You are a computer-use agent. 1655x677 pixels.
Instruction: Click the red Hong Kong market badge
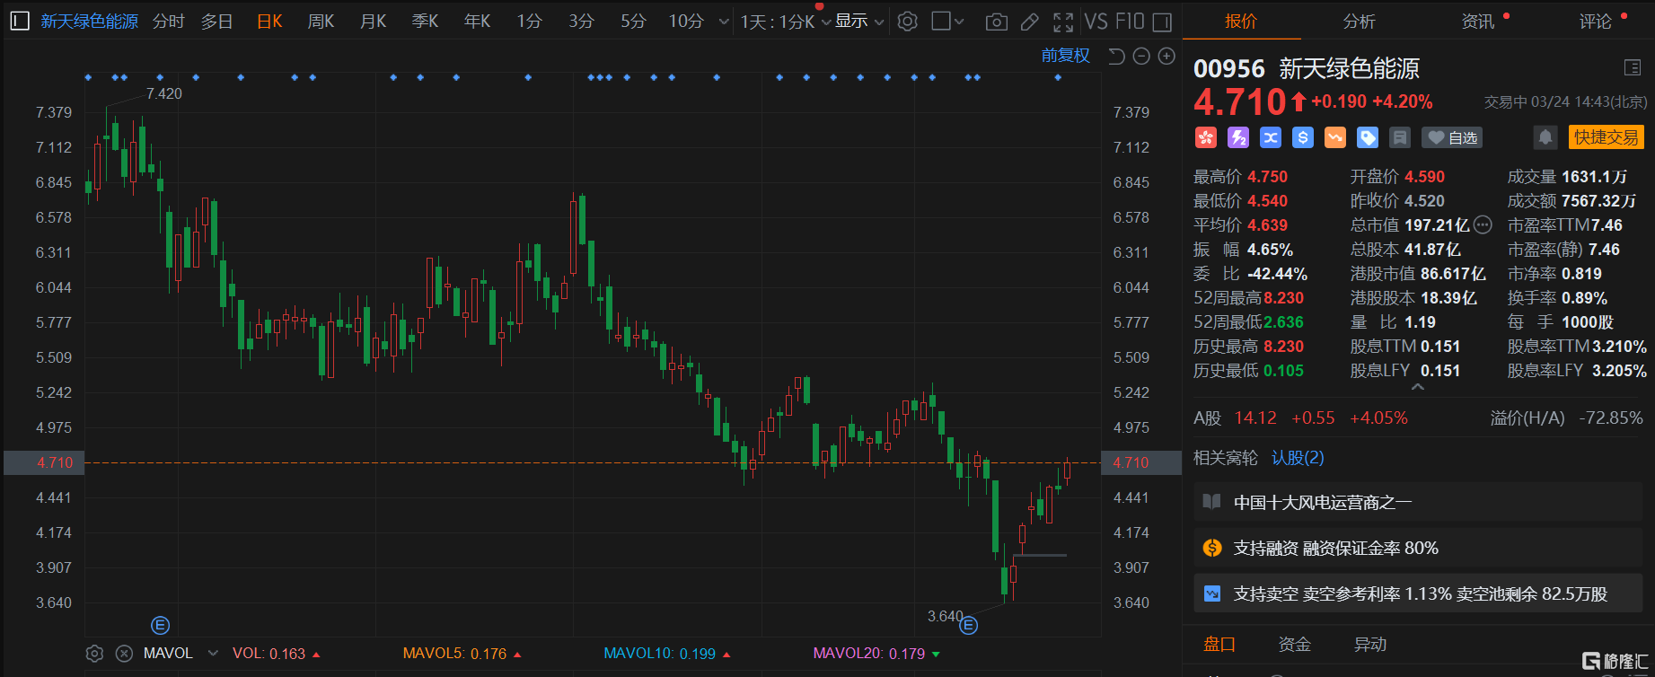click(x=1205, y=137)
